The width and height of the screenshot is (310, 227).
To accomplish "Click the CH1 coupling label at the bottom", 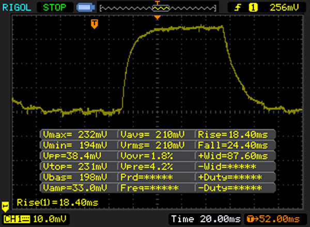I will click(17, 219).
